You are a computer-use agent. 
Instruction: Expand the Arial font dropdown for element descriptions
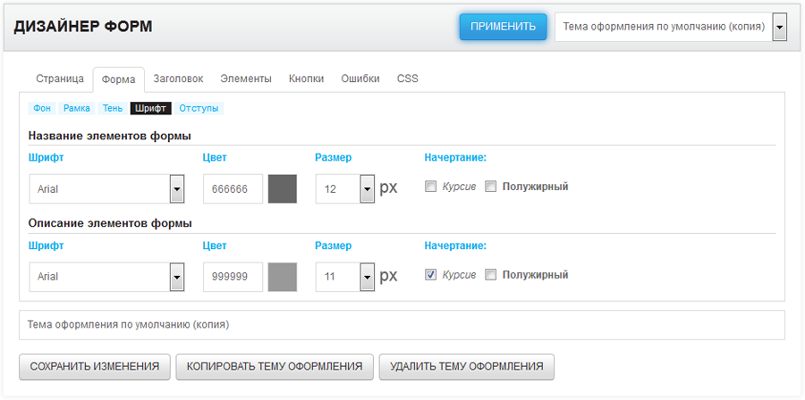[177, 277]
